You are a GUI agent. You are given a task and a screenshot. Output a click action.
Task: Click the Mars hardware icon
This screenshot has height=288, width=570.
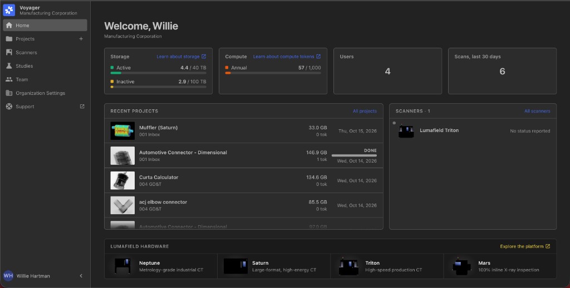461,266
